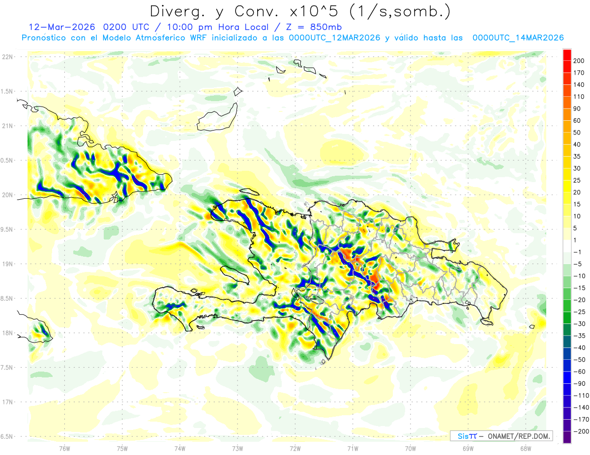Click the swatch between positive 60 and 50

[567, 126]
